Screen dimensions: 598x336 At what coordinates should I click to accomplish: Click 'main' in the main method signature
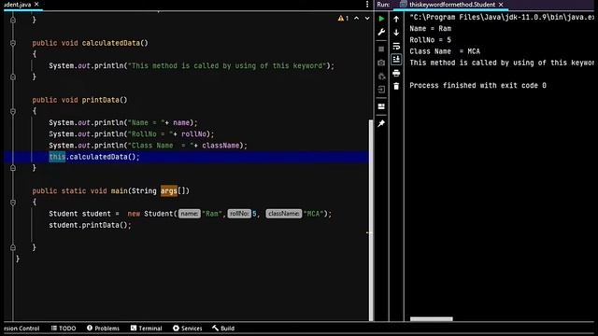[120, 190]
